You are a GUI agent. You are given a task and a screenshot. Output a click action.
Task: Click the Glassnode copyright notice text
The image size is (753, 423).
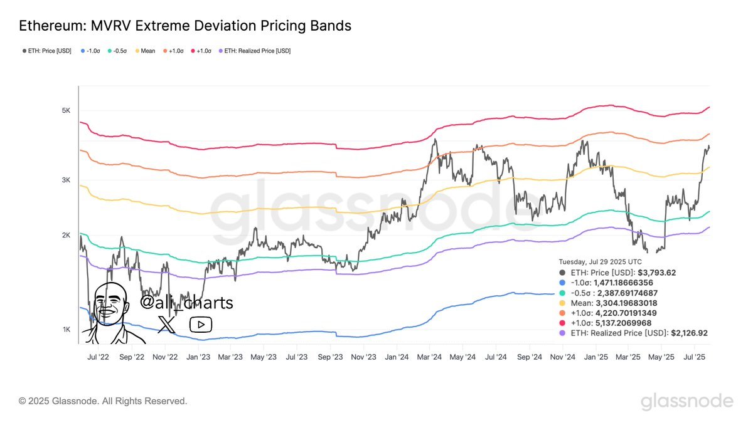point(103,400)
